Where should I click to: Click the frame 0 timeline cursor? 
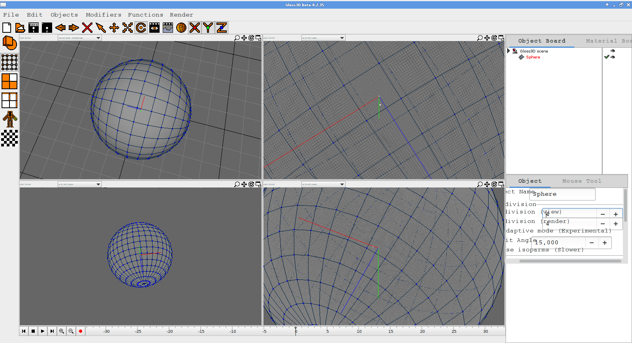tap(295, 331)
